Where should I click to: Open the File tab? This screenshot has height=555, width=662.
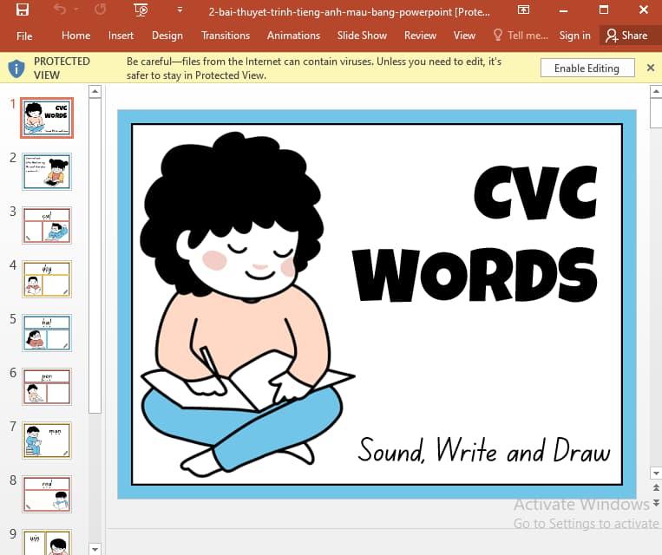click(x=24, y=36)
